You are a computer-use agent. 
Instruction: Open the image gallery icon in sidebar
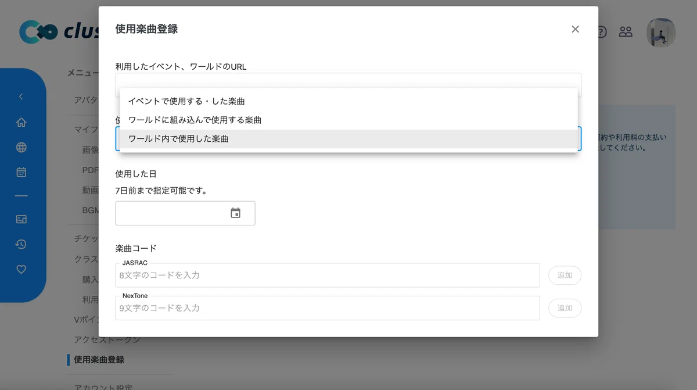click(x=21, y=219)
